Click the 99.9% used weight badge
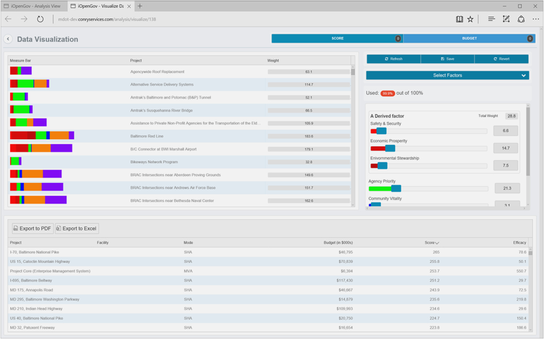This screenshot has height=339, width=544. click(387, 93)
